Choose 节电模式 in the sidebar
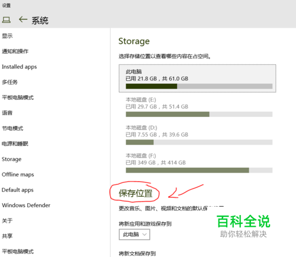296x257 pixels. click(x=12, y=128)
